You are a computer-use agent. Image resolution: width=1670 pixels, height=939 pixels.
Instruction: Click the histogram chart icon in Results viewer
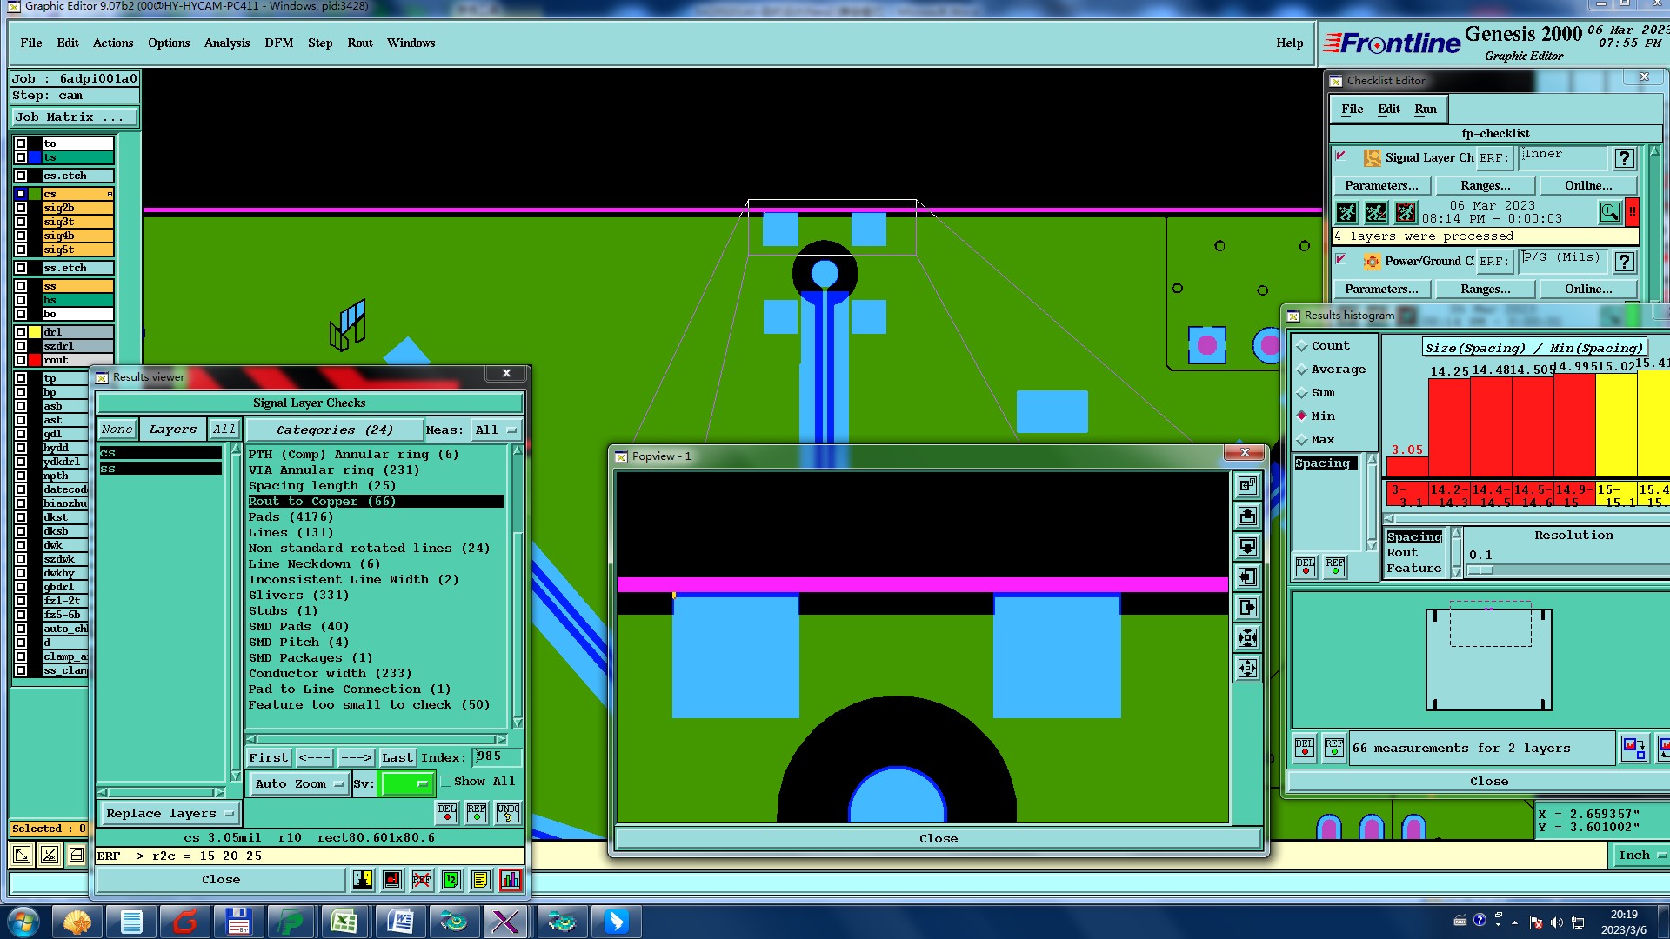[x=511, y=880]
